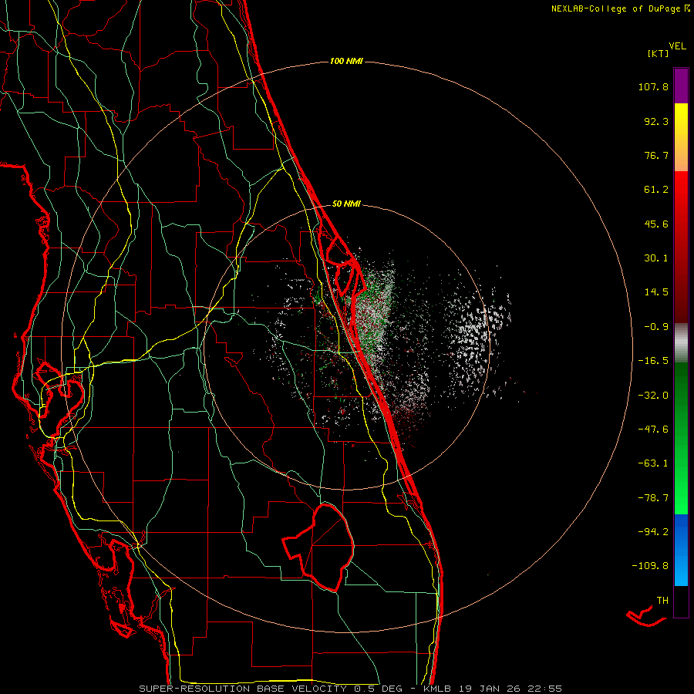Viewport: 694px width, 694px height.
Task: Click the -109.8 scale value
Action: (650, 566)
